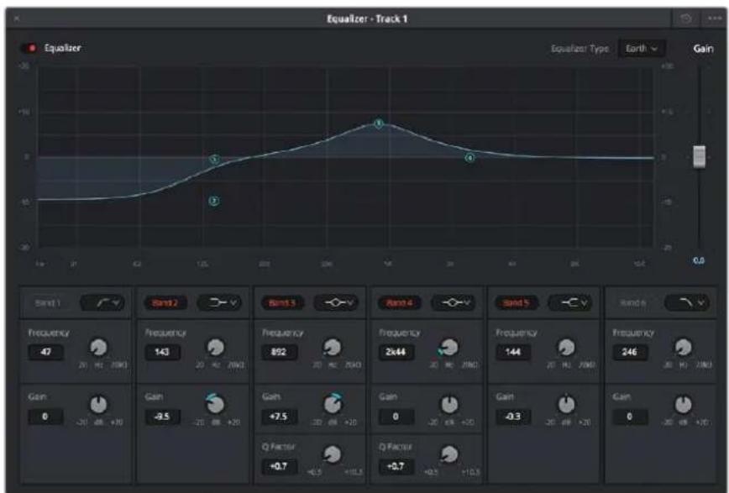Click Band 3 Q Factor knob
This screenshot has height=493, width=729.
pos(332,454)
